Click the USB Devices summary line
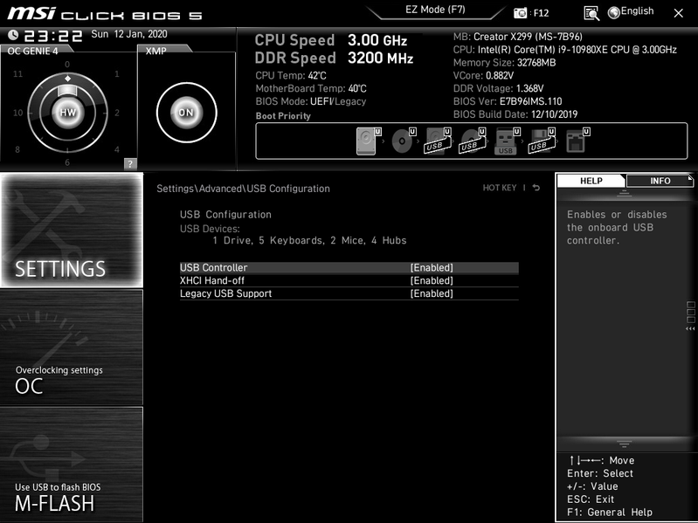 tap(309, 241)
